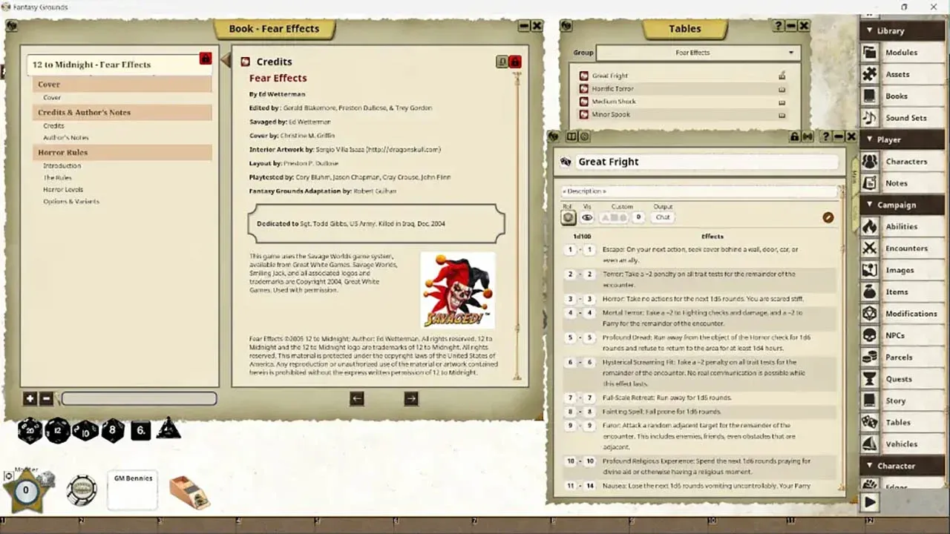Toggle the two-column layout icon in Great Fright
This screenshot has height=534, width=950.
tap(571, 136)
